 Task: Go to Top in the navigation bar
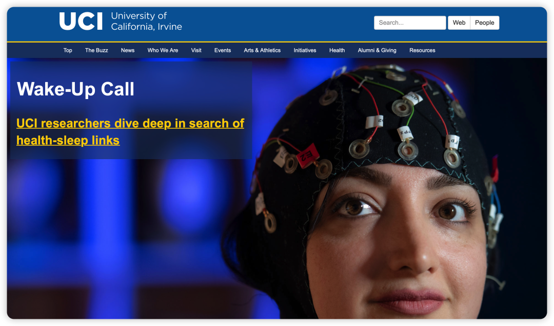point(68,50)
